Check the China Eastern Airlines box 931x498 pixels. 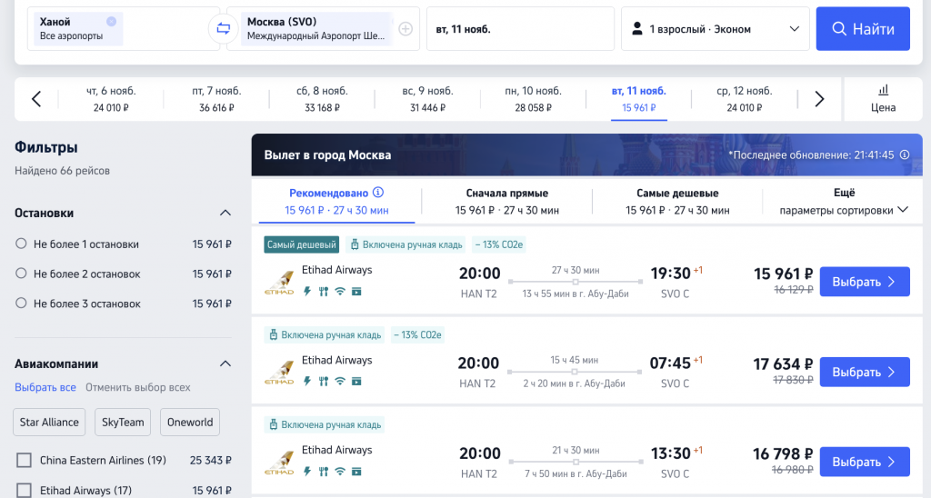click(x=25, y=460)
